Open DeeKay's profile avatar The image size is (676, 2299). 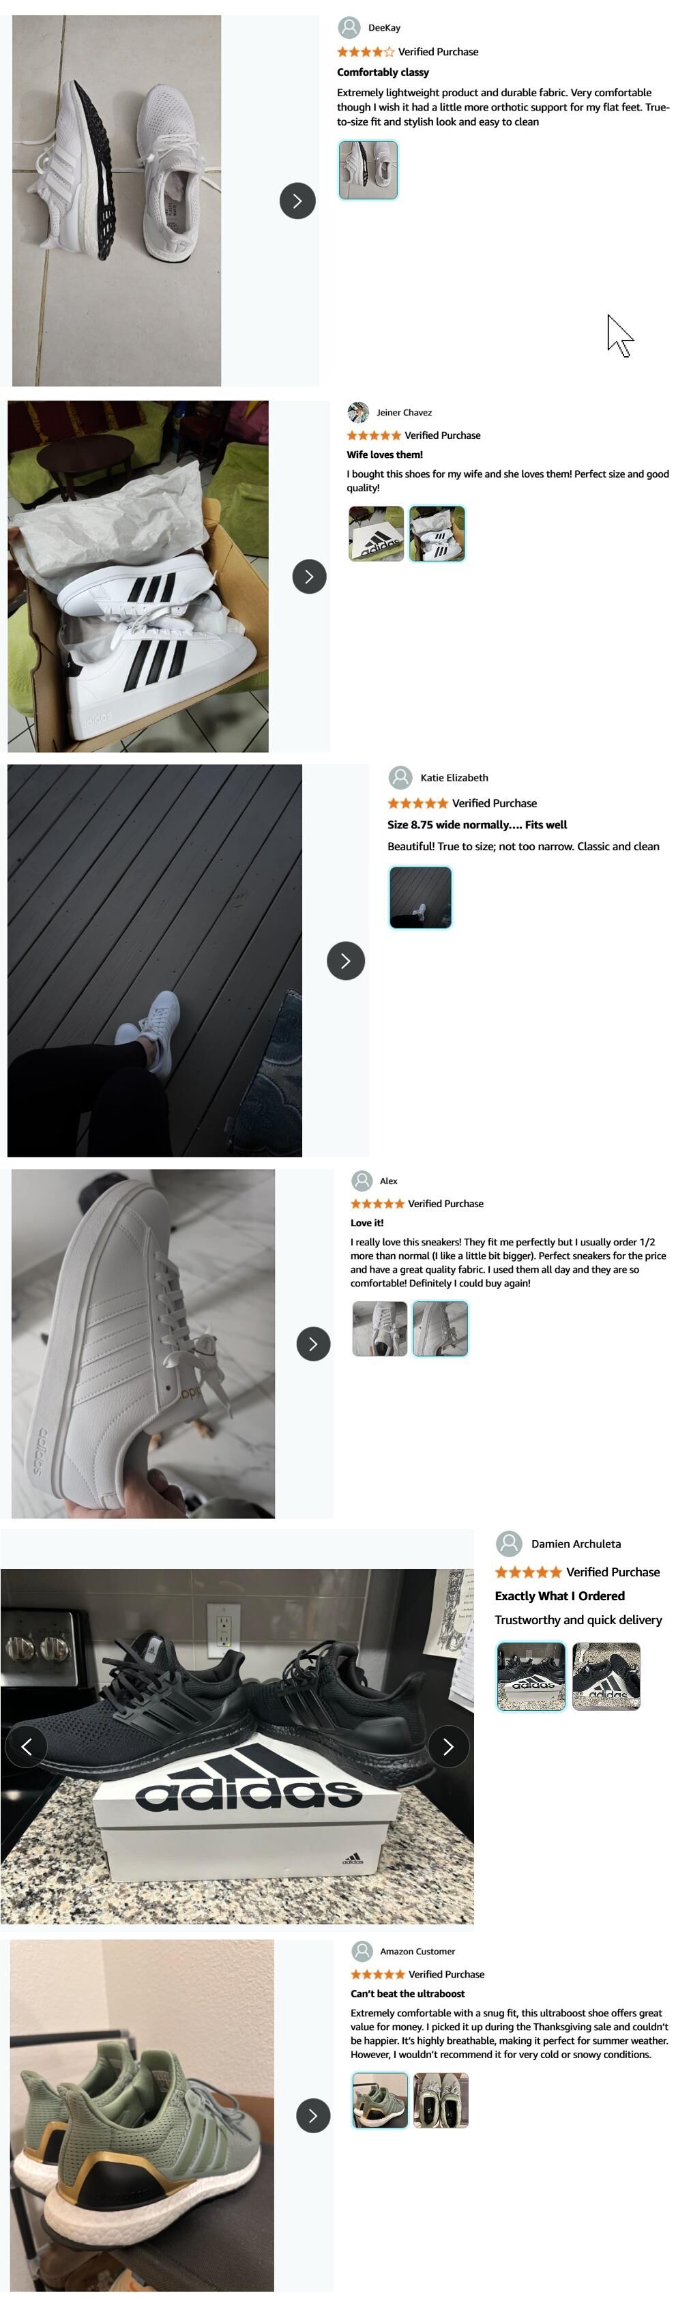pyautogui.click(x=349, y=28)
